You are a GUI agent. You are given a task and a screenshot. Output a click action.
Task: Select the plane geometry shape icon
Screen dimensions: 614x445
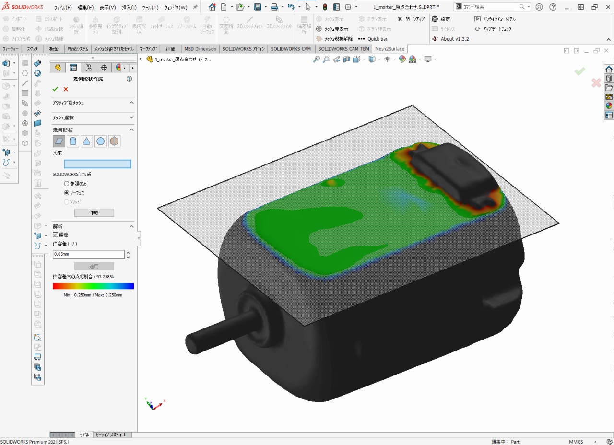click(59, 141)
